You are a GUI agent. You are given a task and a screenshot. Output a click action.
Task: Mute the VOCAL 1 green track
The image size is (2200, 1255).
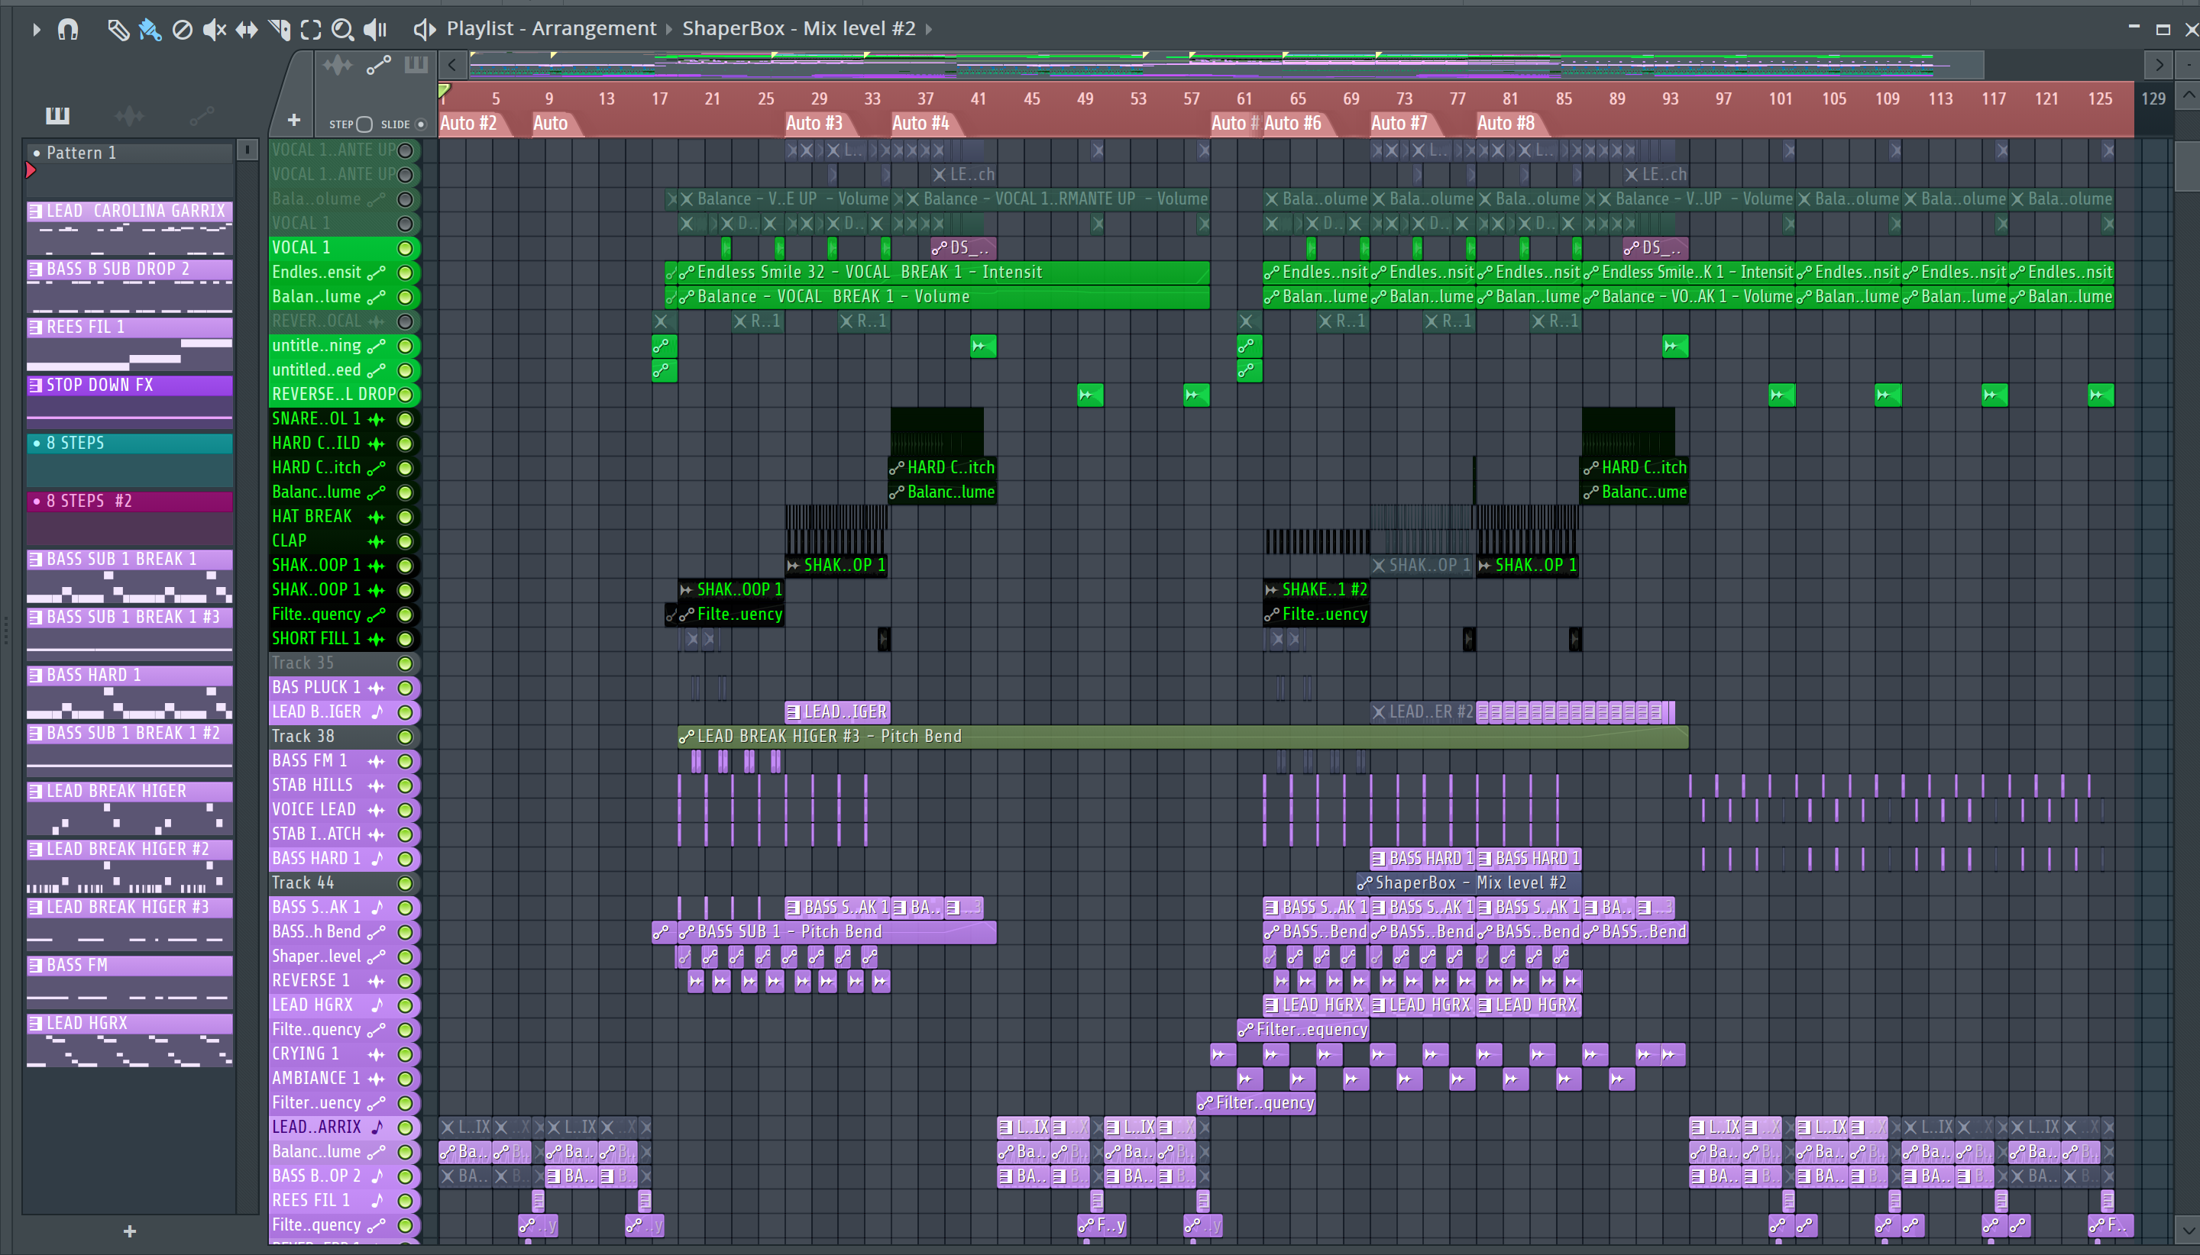404,248
